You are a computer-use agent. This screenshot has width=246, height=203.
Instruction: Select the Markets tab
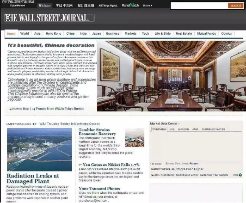click(130, 33)
